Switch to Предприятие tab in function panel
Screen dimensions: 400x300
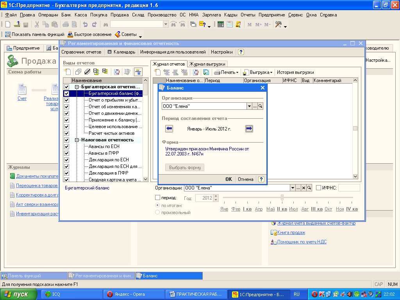[23, 48]
